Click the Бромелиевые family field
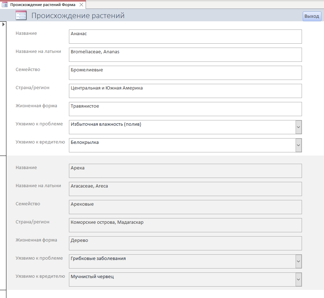Image resolution: width=324 pixels, height=298 pixels. coord(185,73)
